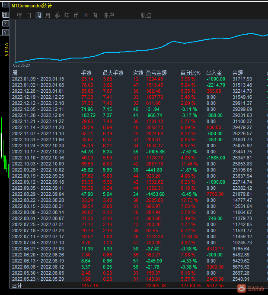Select row 2022.10.17 ~ 2022.10.23
The width and height of the screenshot is (268, 295).
click(138, 152)
